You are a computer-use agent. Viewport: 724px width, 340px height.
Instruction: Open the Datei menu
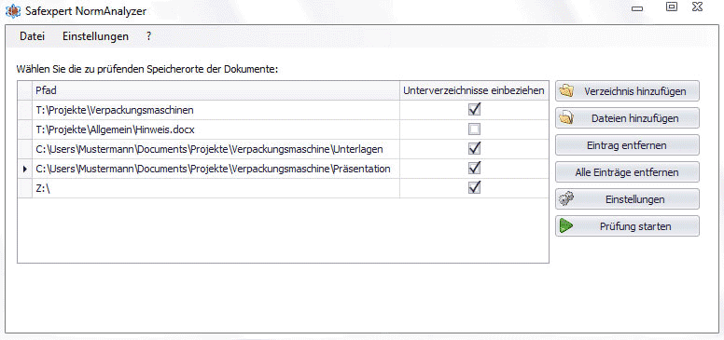(x=33, y=36)
